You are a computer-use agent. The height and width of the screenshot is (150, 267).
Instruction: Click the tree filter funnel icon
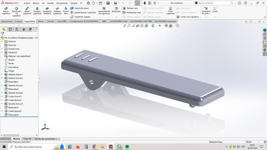click(3, 34)
